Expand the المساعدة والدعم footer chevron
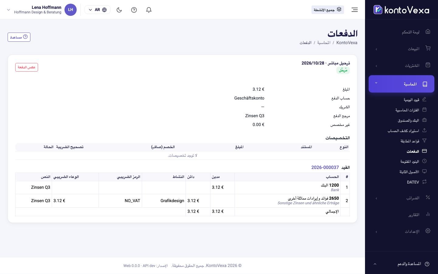Image resolution: width=438 pixels, height=274 pixels. (375, 264)
